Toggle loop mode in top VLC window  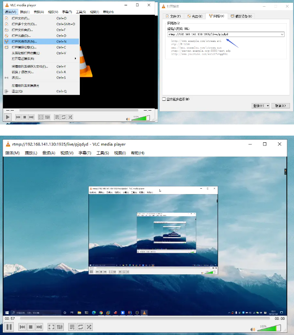(63, 117)
